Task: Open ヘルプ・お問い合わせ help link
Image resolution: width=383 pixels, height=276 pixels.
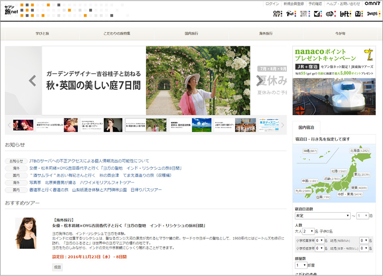Action: (x=343, y=4)
